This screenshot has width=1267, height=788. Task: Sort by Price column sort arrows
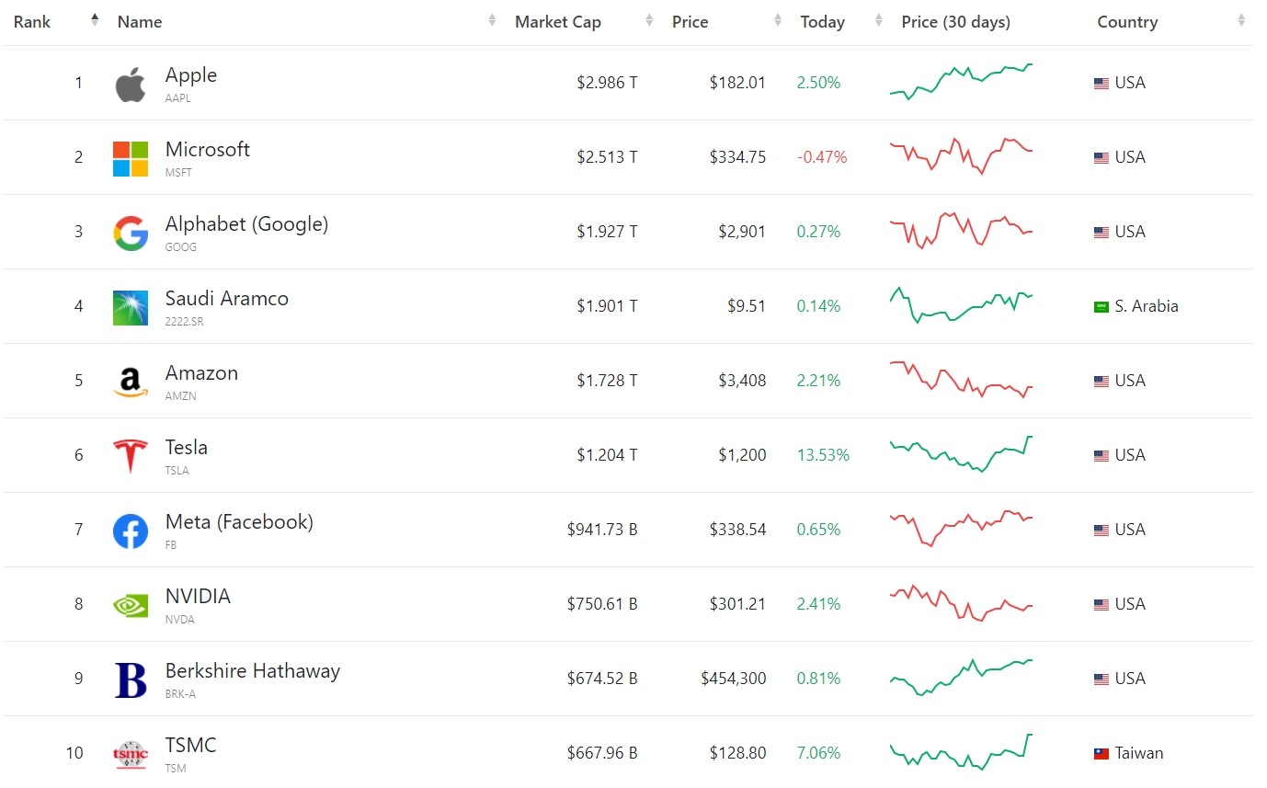(x=779, y=20)
